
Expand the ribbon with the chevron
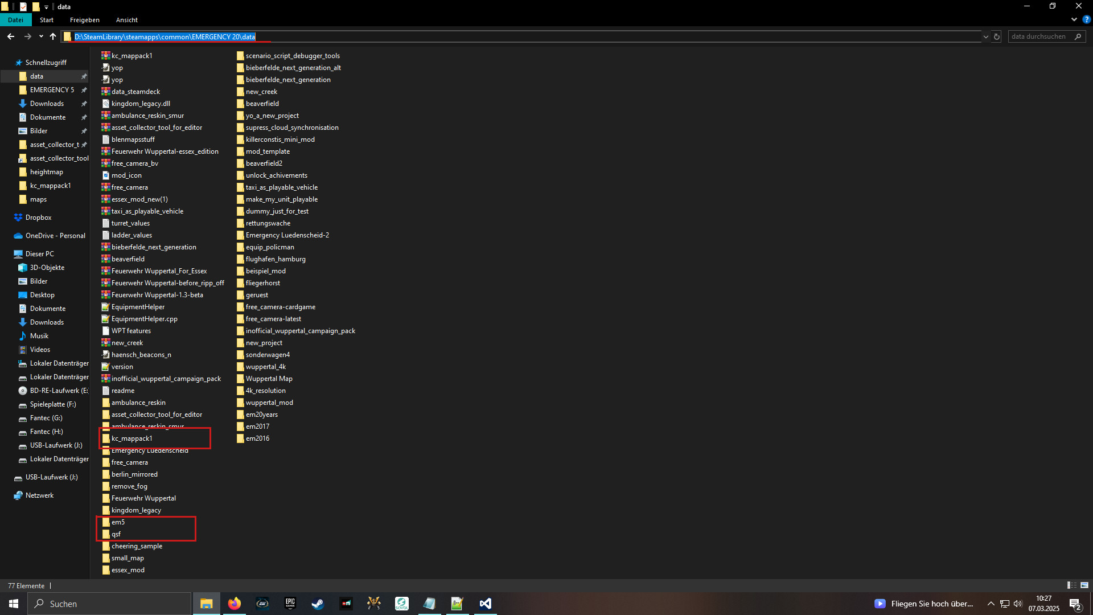(x=1074, y=19)
